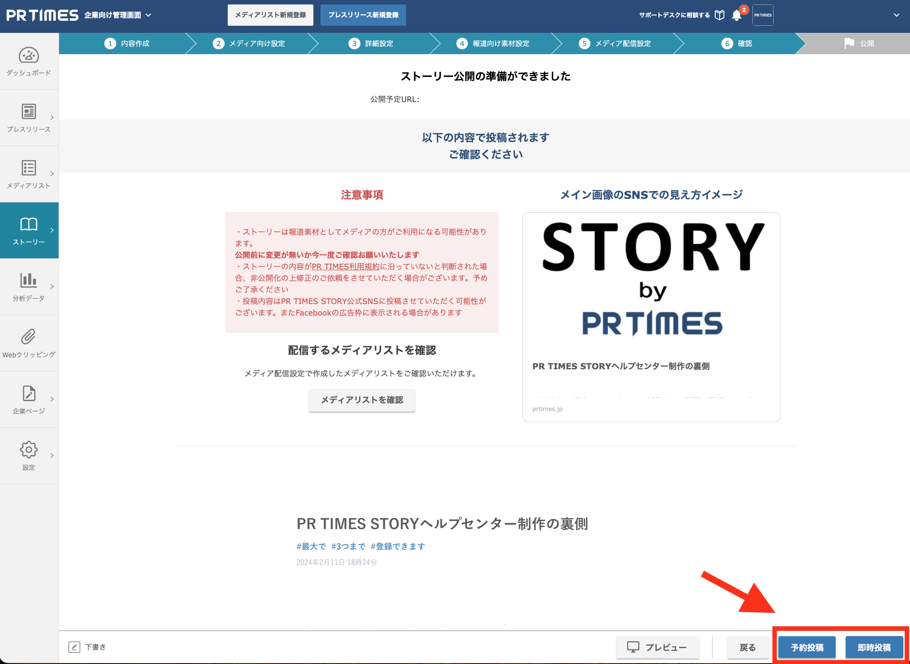Click the prtimes.jp domain text
910x664 pixels.
(547, 409)
